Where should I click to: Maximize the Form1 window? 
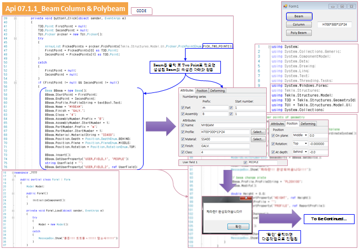tap(342, 6)
